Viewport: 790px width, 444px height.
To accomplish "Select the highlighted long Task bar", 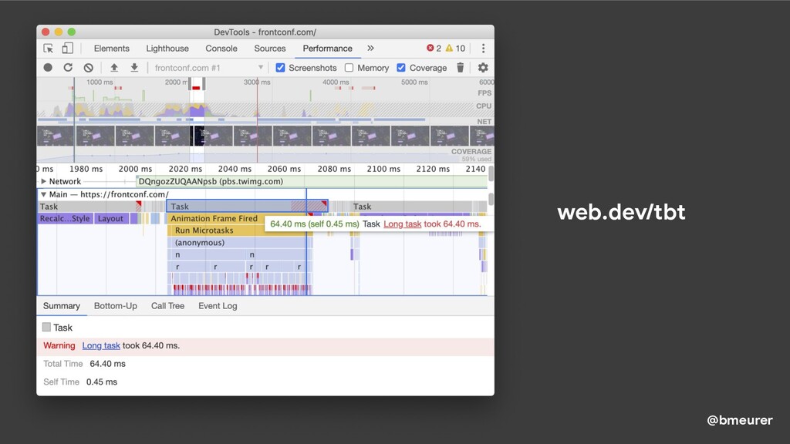I will click(x=247, y=207).
